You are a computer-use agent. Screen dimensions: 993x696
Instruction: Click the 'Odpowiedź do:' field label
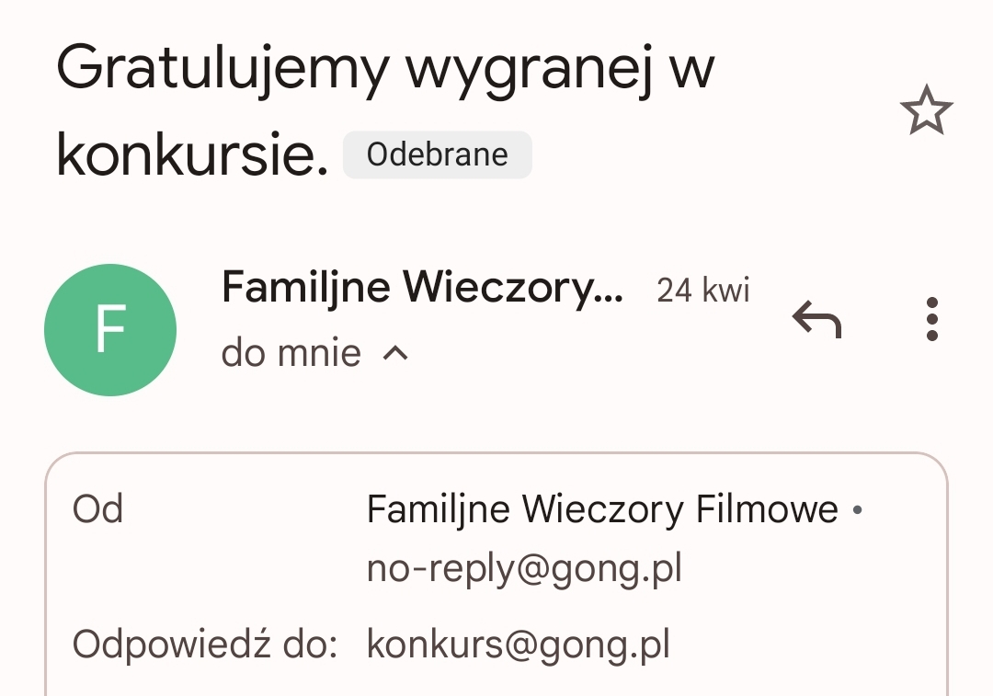point(206,645)
